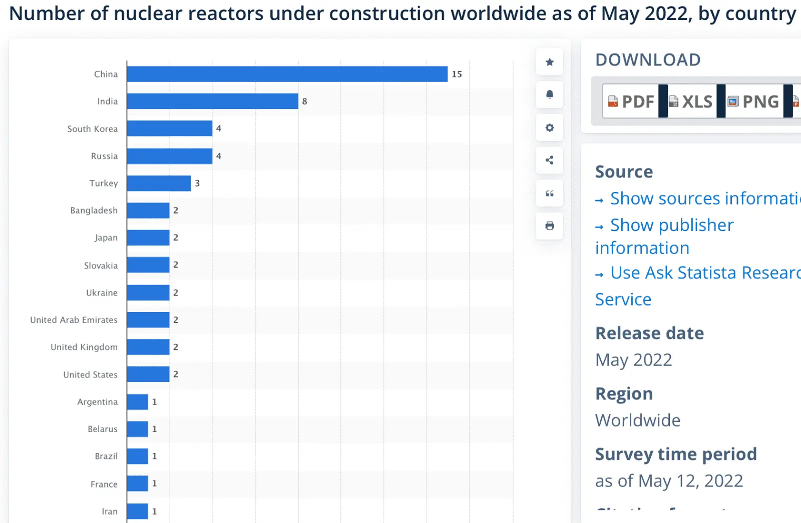Click the Turkey bar showing 3

click(x=159, y=183)
